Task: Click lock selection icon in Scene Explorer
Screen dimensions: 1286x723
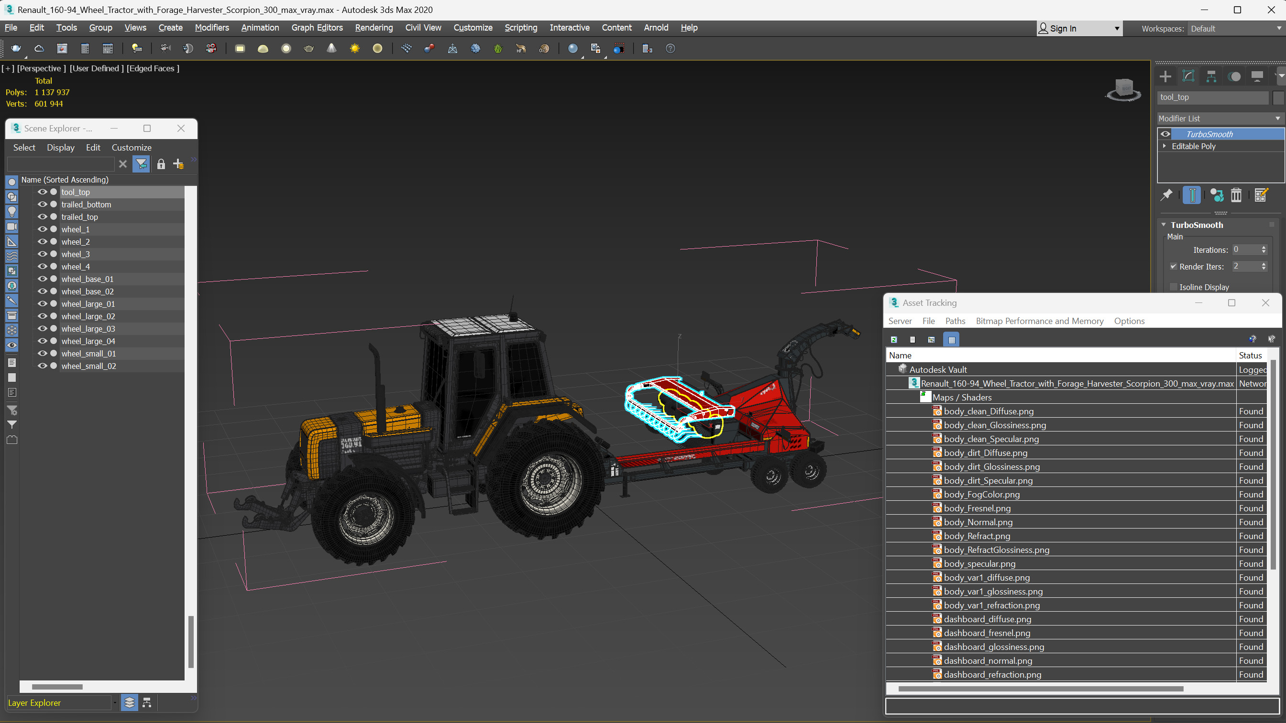Action: click(161, 164)
